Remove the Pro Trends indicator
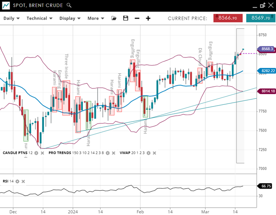 (x=113, y=153)
